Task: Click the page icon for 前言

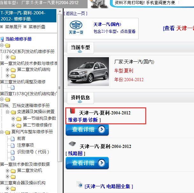Action: tap(13, 139)
